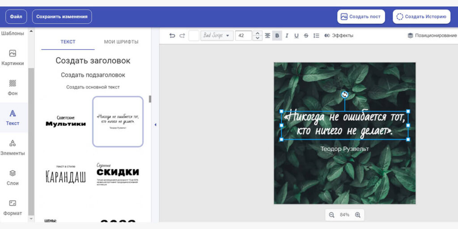Open the white text color swatch
The image size is (458, 229).
194,36
